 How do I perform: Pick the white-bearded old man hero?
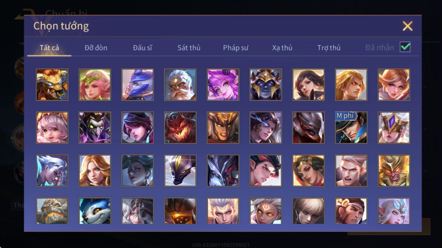[x=180, y=85]
